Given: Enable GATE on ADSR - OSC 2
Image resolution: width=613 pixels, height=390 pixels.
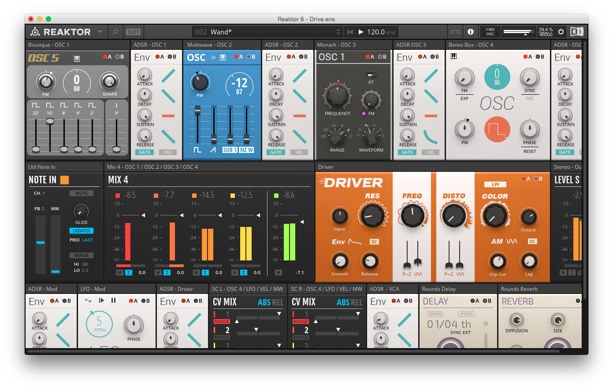Looking at the screenshot, I should pos(276,152).
